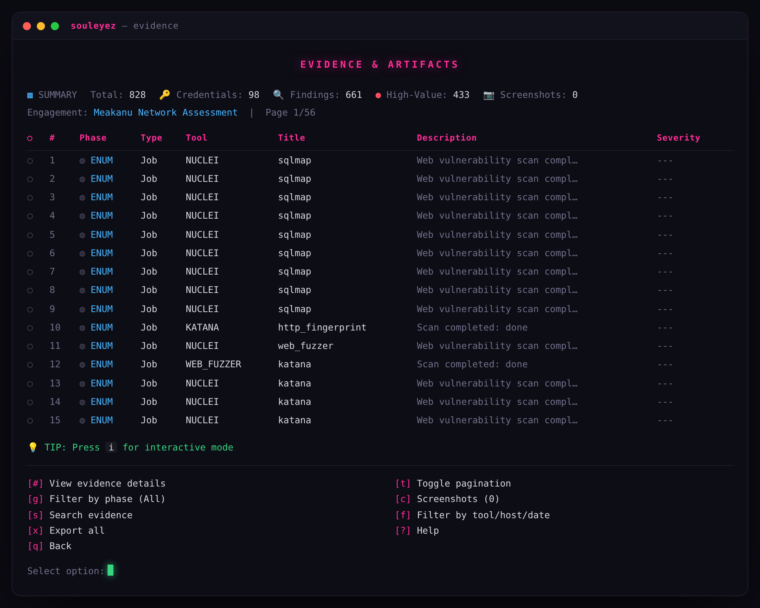Open Meakanu Network Assessment engagement link

pyautogui.click(x=165, y=112)
